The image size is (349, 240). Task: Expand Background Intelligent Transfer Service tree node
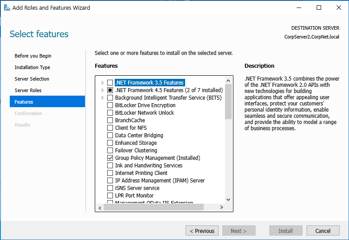103,98
